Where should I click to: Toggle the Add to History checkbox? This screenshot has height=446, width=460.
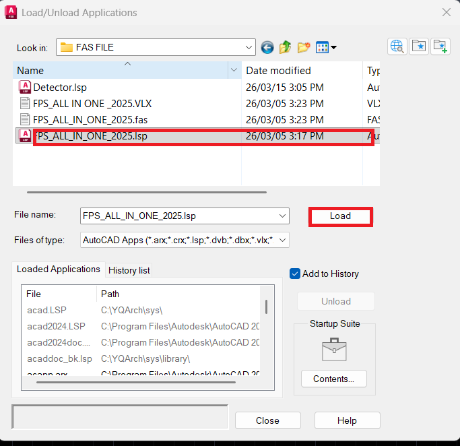(x=294, y=274)
